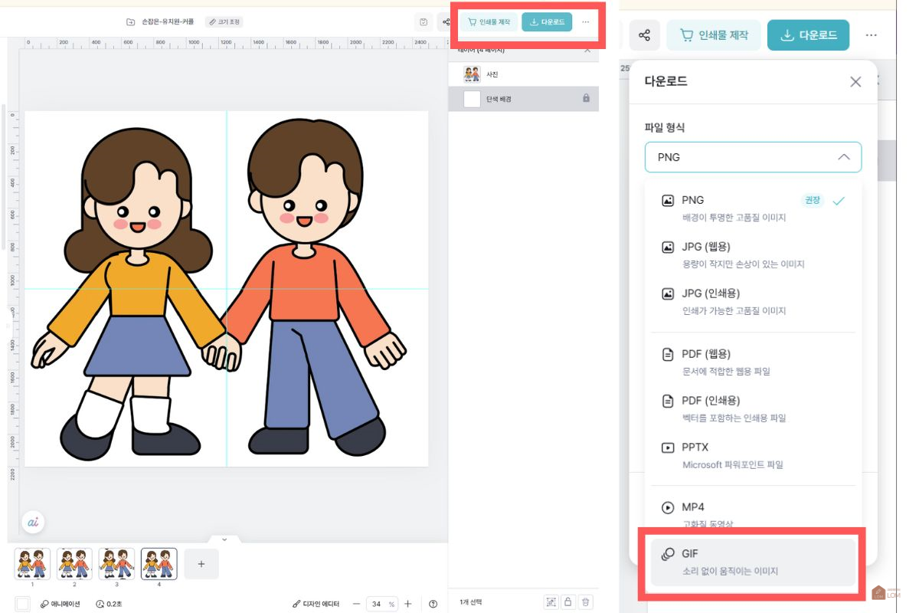Click the text Microsoft 파워포인트 파일
The width and height of the screenshot is (919, 613).
(x=733, y=464)
